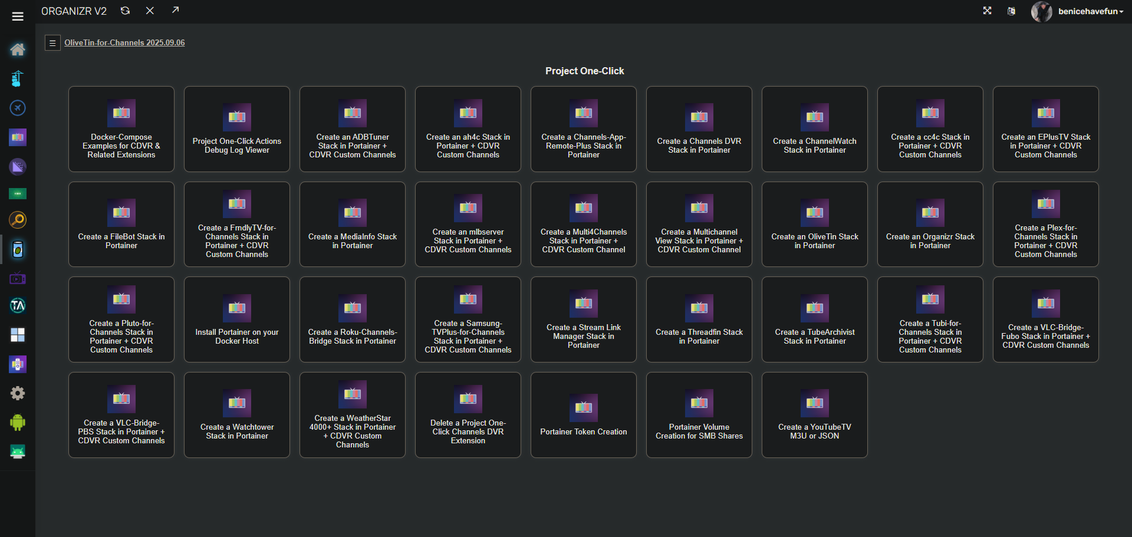This screenshot has height=537, width=1132.
Task: Open the OliveTin-for-Channels 2025.09.06 link
Action: [x=124, y=43]
